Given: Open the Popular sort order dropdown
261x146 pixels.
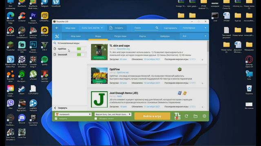Looking at the screenshot, I should coord(195,28).
